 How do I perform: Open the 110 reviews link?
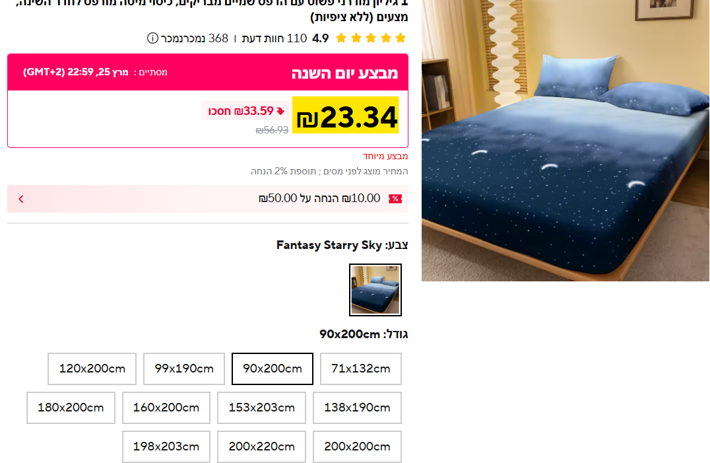(x=274, y=38)
